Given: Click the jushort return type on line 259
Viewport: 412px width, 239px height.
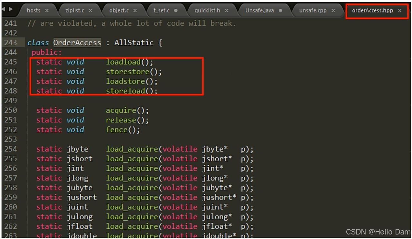Looking at the screenshot, I should click(x=82, y=197).
